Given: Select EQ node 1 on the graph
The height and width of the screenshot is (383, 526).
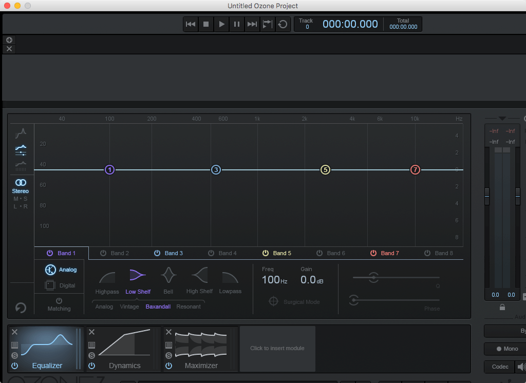Looking at the screenshot, I should tap(110, 170).
